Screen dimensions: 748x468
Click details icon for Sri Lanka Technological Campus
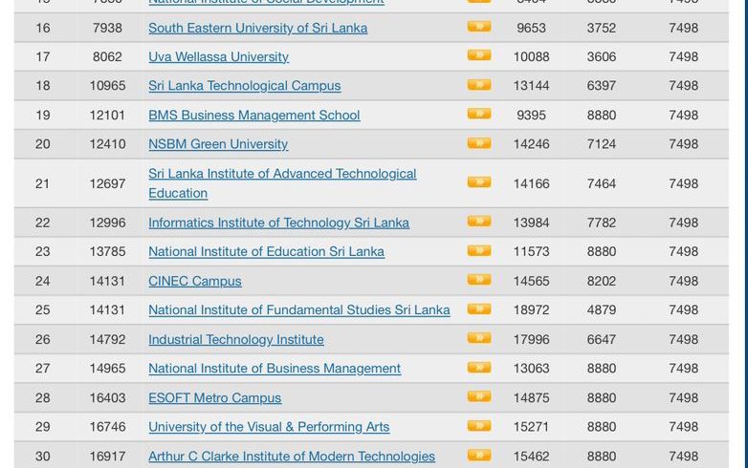point(478,85)
